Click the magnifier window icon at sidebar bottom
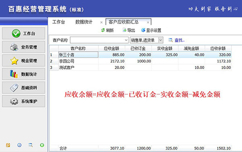Viewport: 242px width, 152px height. (x=30, y=145)
